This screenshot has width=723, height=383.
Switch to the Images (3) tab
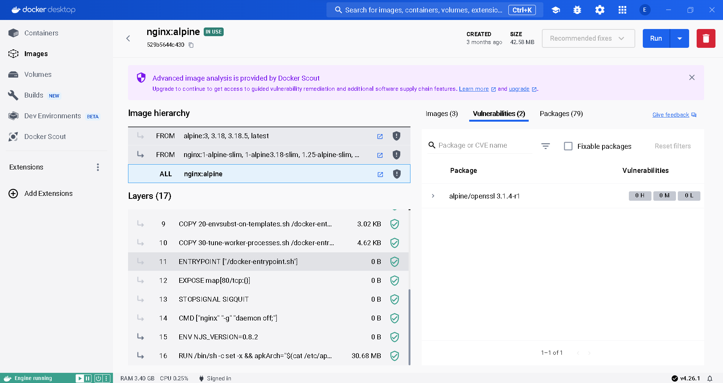441,114
